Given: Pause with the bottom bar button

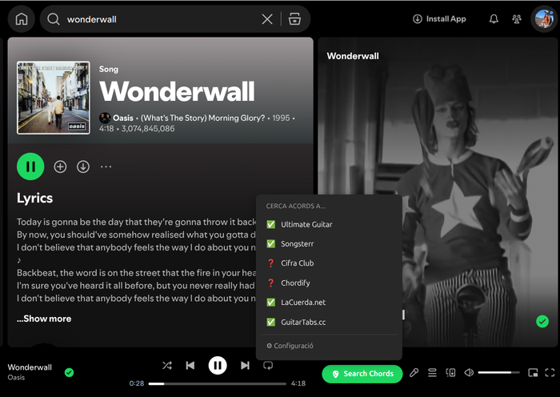Looking at the screenshot, I should 218,365.
